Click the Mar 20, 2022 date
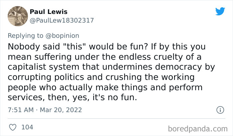The width and height of the screenshot is (233, 136). pos(62,110)
